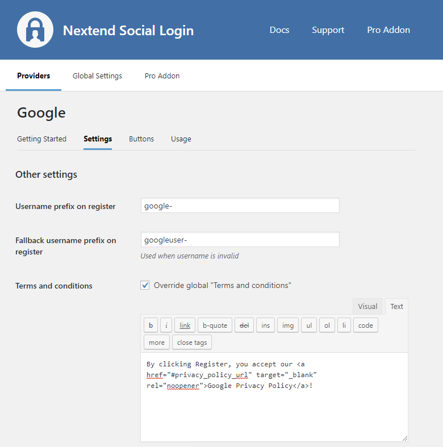
Task: Switch to the Visual editor tab
Action: pyautogui.click(x=367, y=306)
